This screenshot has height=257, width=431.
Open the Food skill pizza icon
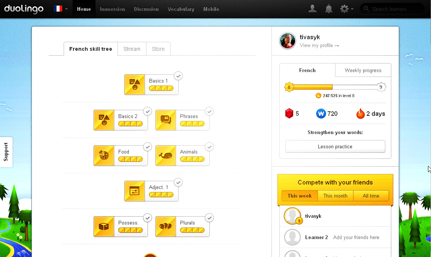coord(104,155)
